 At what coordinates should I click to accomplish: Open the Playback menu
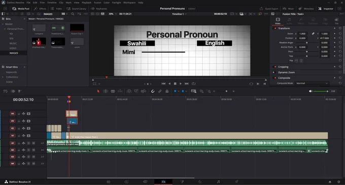(86, 3)
